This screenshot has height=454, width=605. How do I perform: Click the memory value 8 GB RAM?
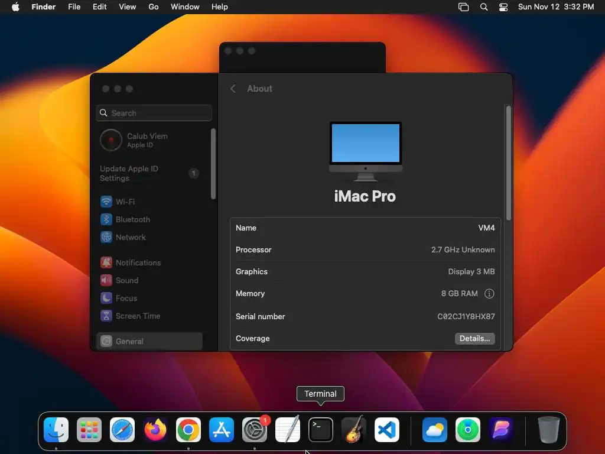tap(460, 293)
